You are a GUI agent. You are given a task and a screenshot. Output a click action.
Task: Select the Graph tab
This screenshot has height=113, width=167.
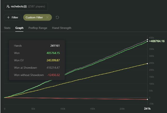click(x=19, y=28)
